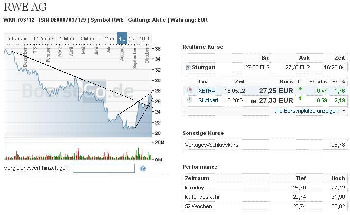
Task: Click the Stuttgart realtime grid icon
Action: (x=188, y=67)
